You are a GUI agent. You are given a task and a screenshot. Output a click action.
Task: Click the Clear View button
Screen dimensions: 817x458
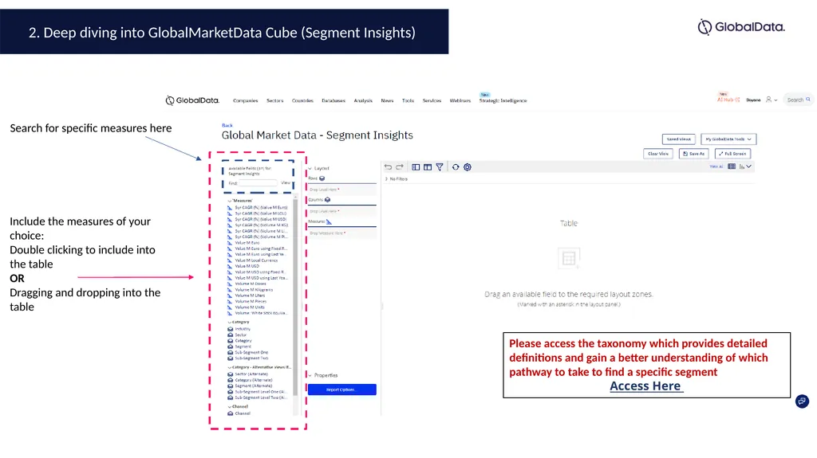click(658, 154)
